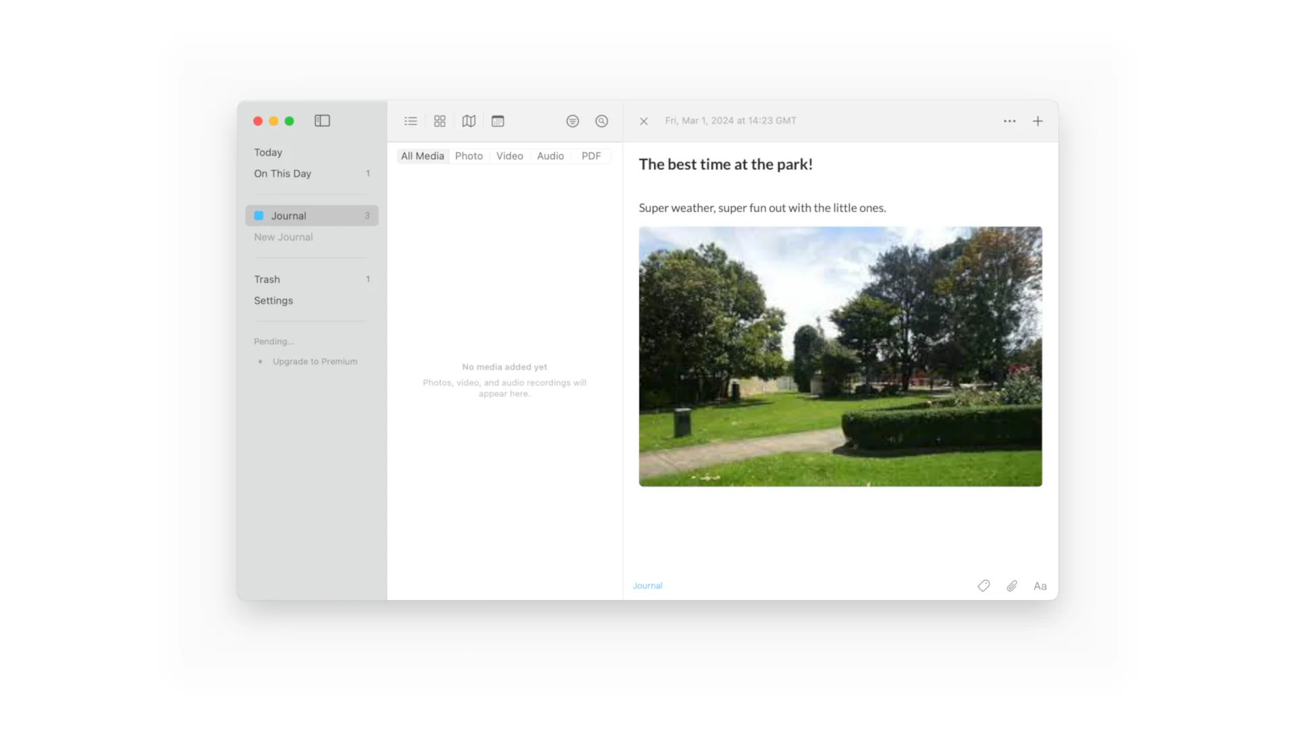1296x729 pixels.
Task: Open the calendar view
Action: point(497,121)
